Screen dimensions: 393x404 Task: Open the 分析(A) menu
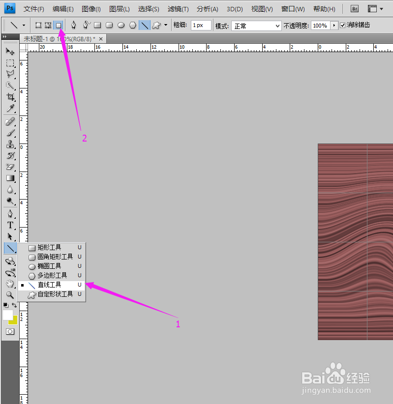coord(208,9)
